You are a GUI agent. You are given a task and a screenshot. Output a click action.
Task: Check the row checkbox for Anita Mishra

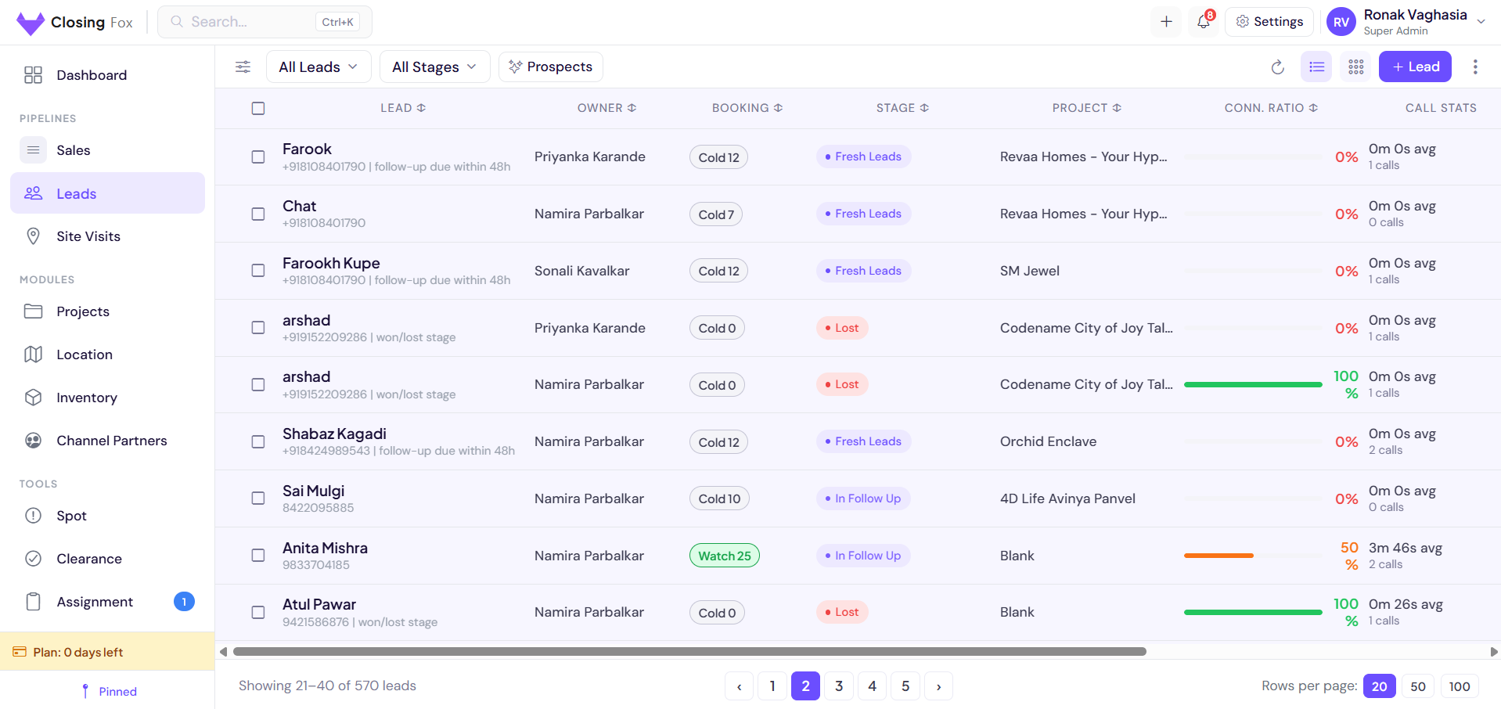(258, 555)
